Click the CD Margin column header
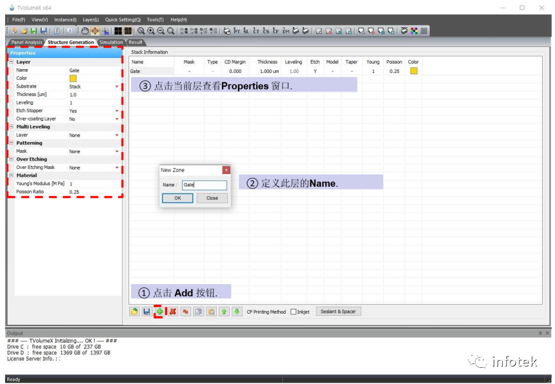The height and width of the screenshot is (384, 555). tap(235, 62)
